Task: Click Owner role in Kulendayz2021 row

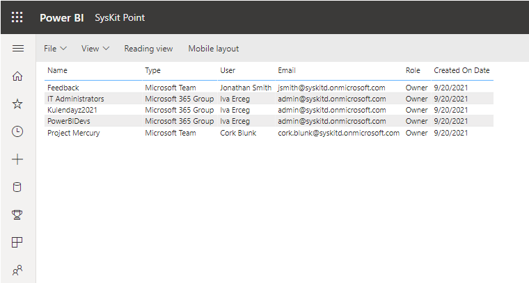Action: pos(417,110)
